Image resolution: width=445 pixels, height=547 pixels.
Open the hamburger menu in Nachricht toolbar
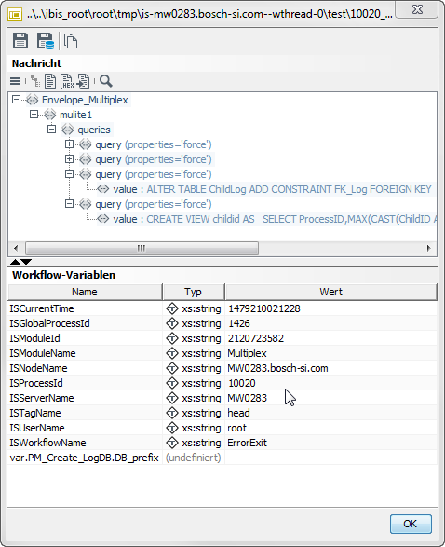15,81
